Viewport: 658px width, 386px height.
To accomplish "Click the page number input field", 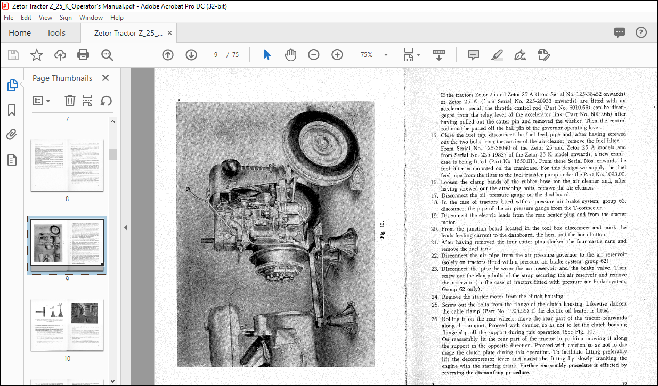I will pos(215,55).
